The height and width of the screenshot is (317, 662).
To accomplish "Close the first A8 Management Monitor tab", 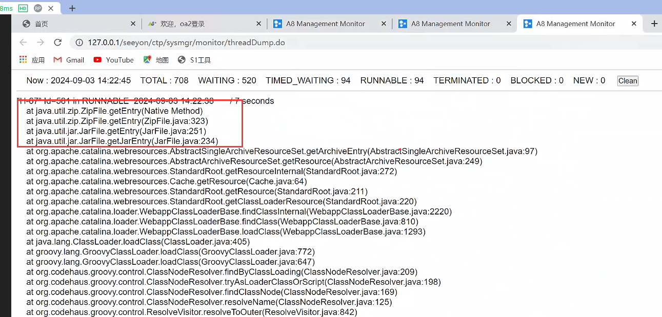I will pos(384,24).
